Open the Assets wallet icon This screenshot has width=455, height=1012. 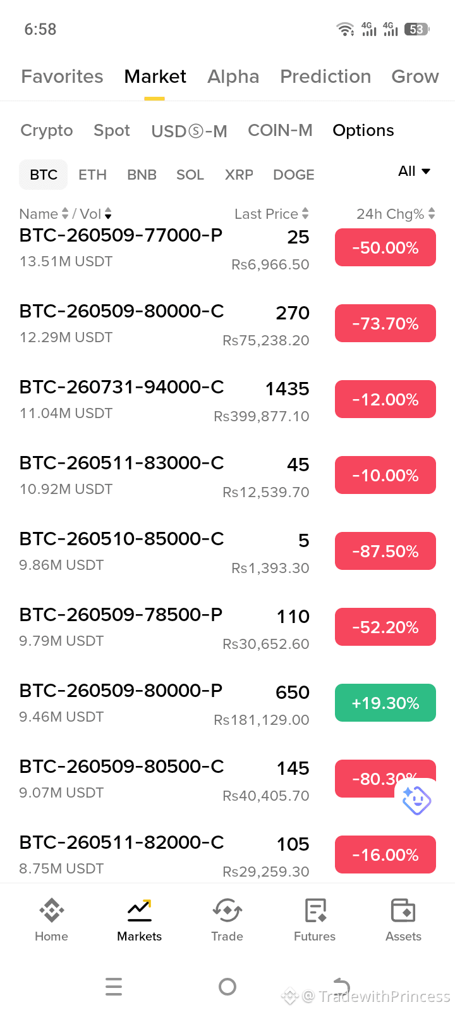[403, 910]
